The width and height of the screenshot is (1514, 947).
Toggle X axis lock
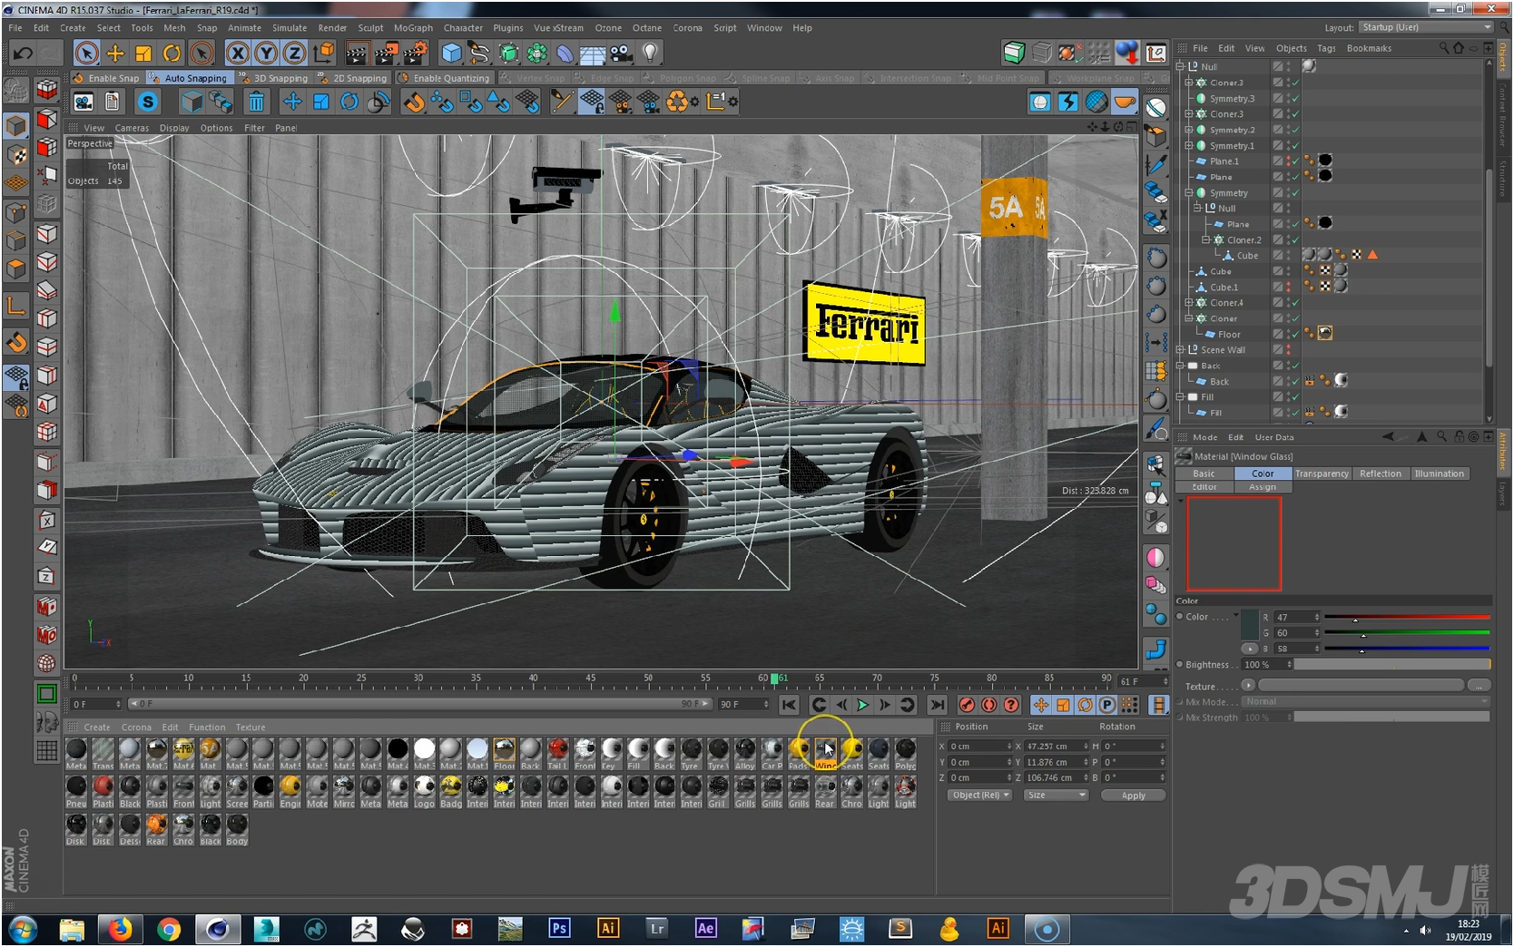[238, 54]
